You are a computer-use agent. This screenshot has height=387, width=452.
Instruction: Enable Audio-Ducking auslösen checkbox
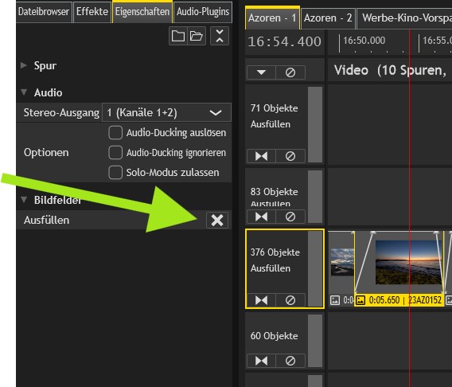[115, 133]
